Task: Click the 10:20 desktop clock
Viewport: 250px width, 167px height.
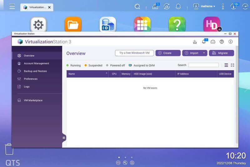Action: (236, 156)
